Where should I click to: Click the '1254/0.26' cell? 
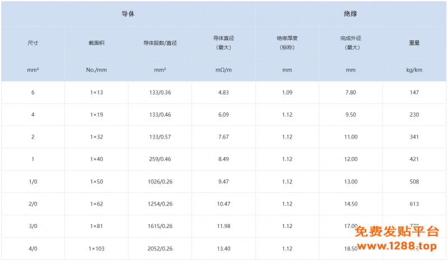(160, 204)
